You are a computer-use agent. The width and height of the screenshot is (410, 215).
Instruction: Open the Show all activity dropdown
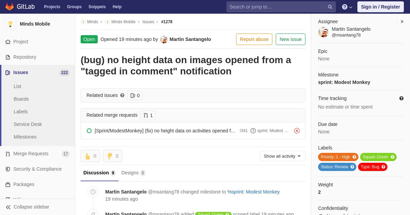coord(283,156)
